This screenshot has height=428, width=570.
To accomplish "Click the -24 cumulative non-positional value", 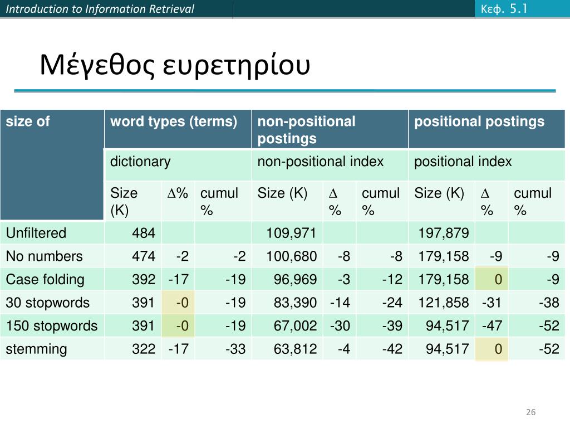I will coord(392,303).
